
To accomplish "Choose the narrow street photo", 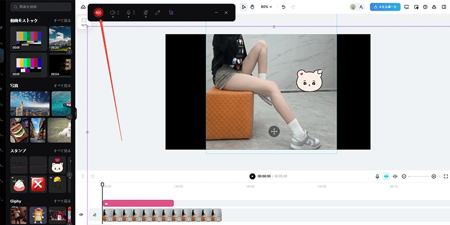I will pos(38,130).
